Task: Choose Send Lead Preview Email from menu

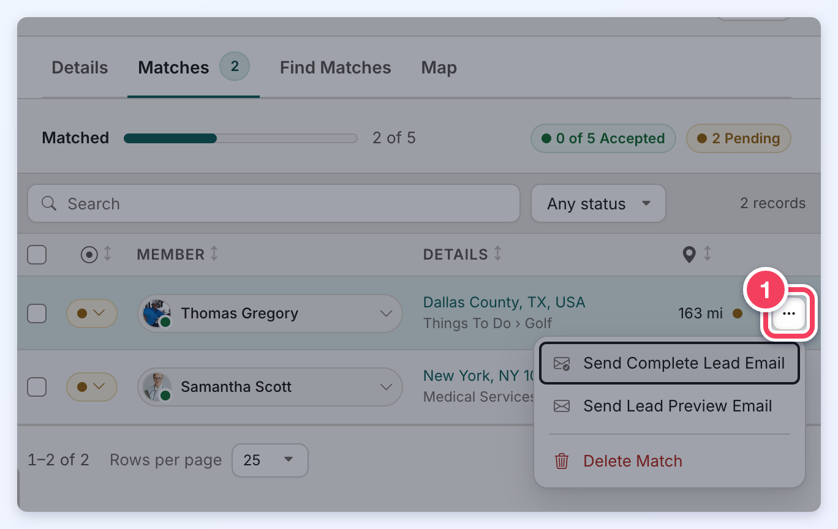Action: click(x=669, y=406)
